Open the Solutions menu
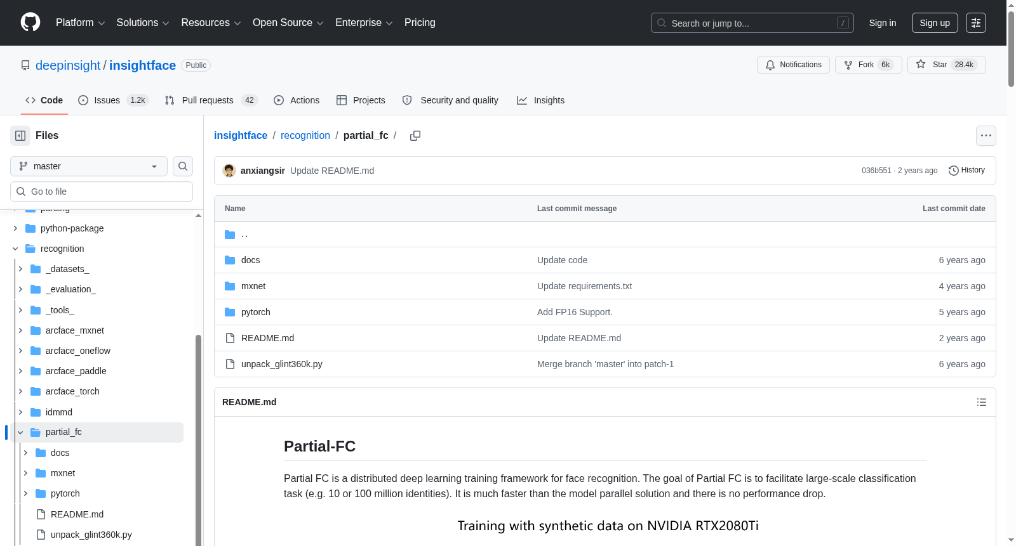This screenshot has height=546, width=1016. (143, 23)
